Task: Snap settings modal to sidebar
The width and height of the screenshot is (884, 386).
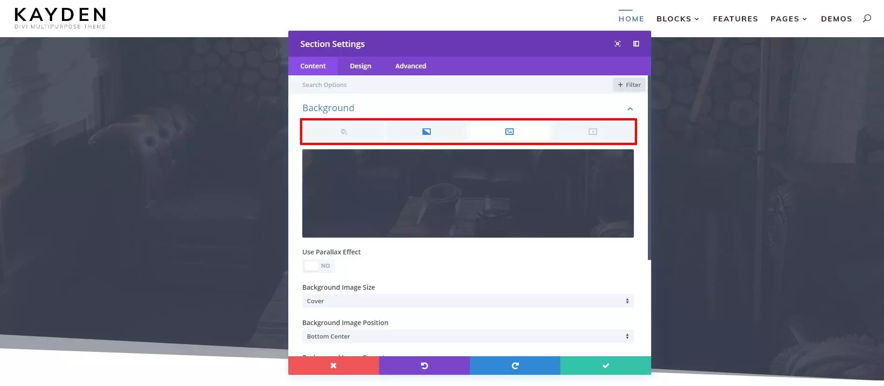Action: (636, 44)
